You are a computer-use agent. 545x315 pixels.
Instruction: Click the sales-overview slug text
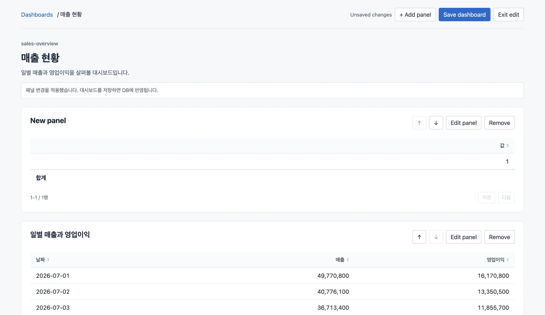click(x=39, y=43)
